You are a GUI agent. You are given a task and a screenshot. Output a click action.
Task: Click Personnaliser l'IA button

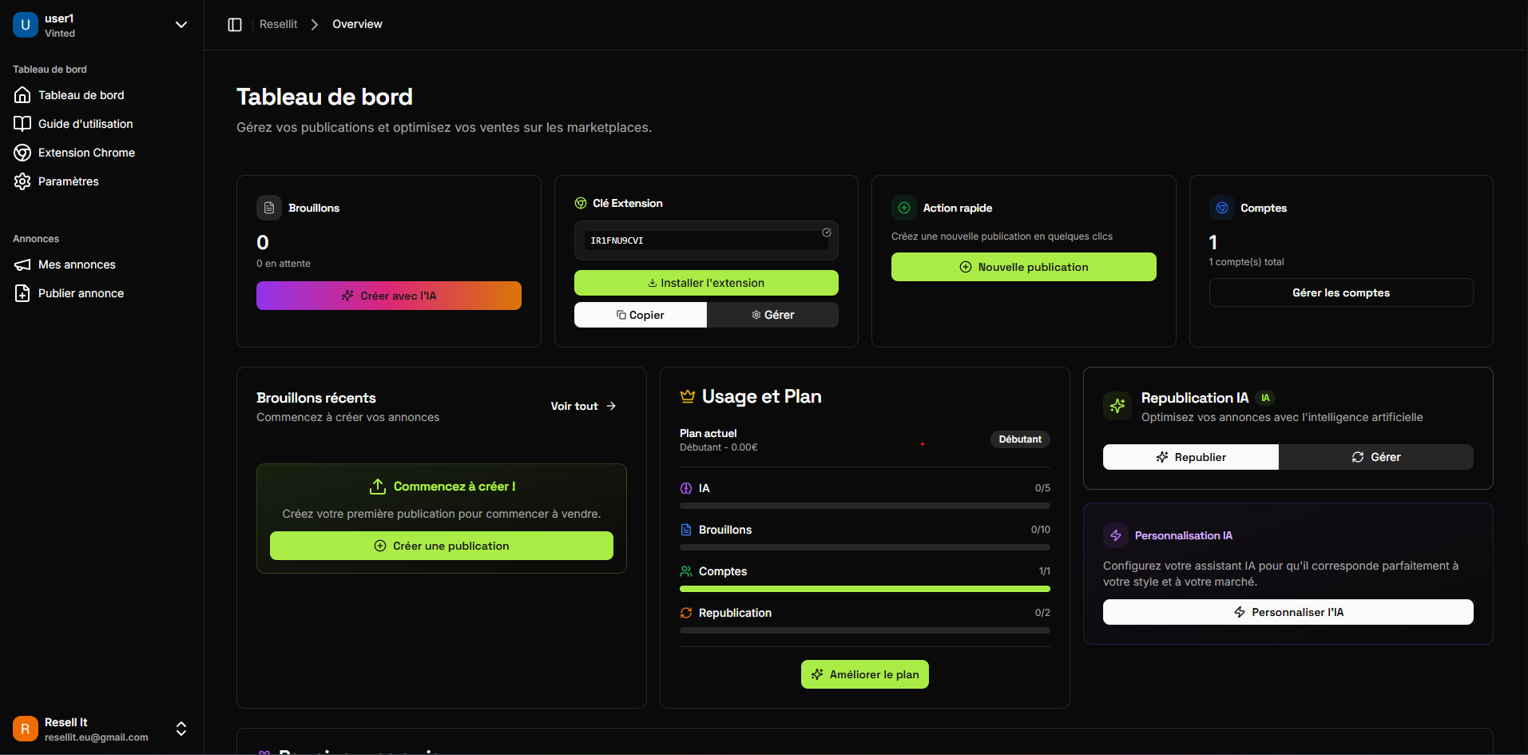(1288, 612)
